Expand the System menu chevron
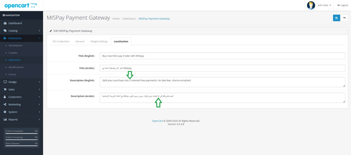Image resolution: width=351 pixels, height=155 pixels. pyautogui.click(x=39, y=112)
